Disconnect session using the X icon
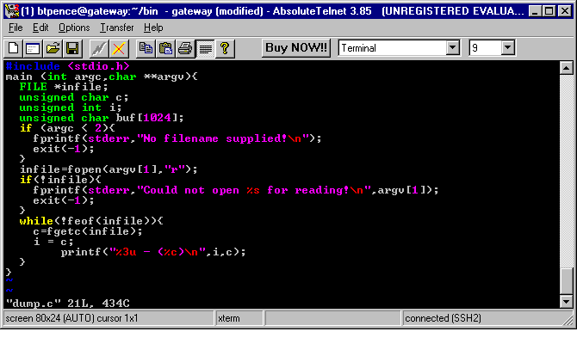Image resolution: width=577 pixels, height=350 pixels. pos(119,48)
